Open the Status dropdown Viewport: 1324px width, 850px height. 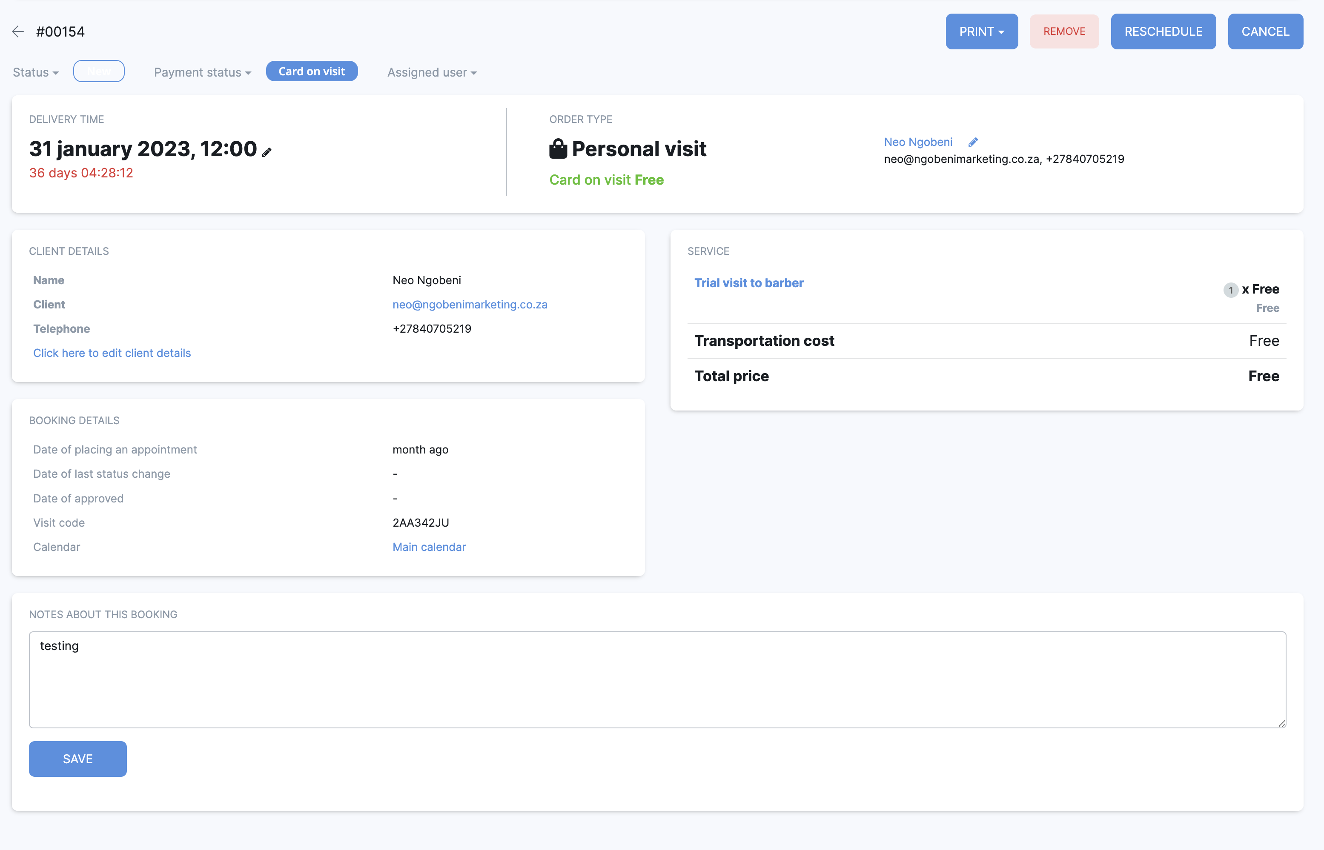[36, 72]
